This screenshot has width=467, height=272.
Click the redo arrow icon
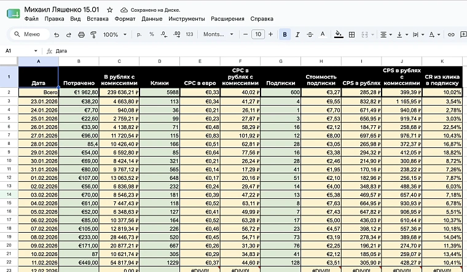coord(69,34)
